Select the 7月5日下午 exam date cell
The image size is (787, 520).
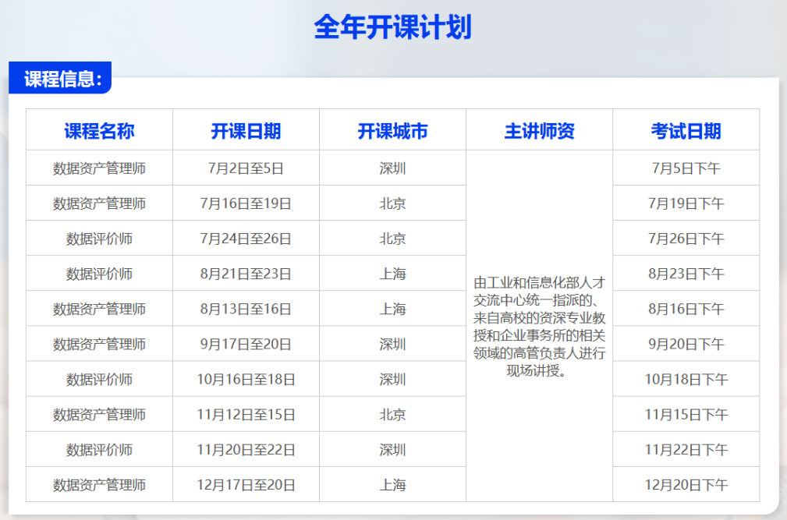(686, 168)
